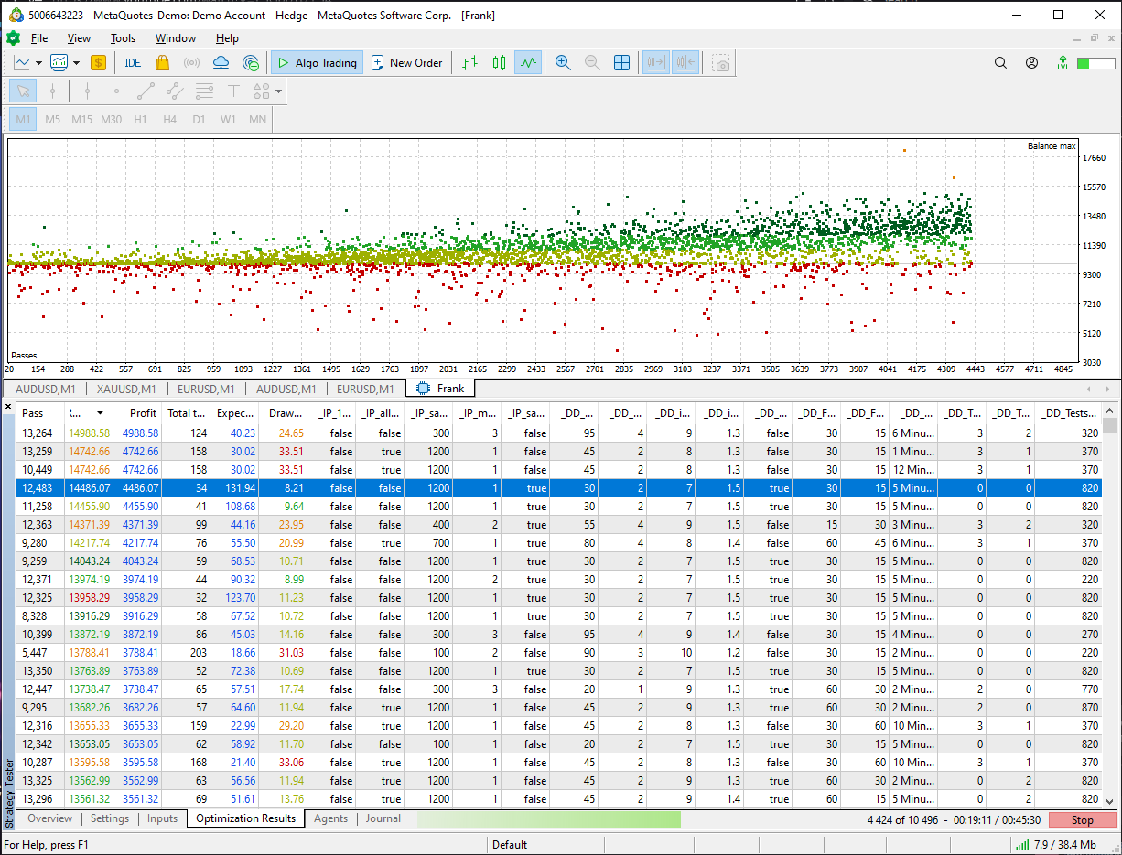Screen dimensions: 1122x855
Task: Expand the new chart dropdown arrow
Action: click(x=38, y=63)
